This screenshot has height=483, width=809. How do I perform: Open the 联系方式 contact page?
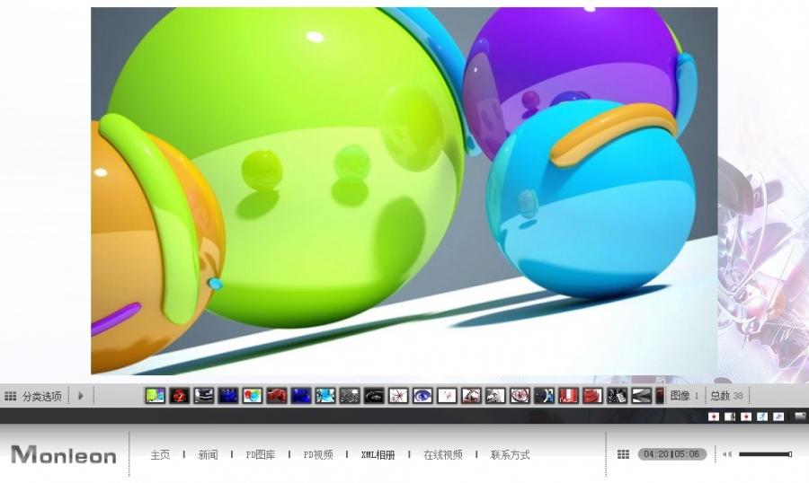tap(511, 454)
